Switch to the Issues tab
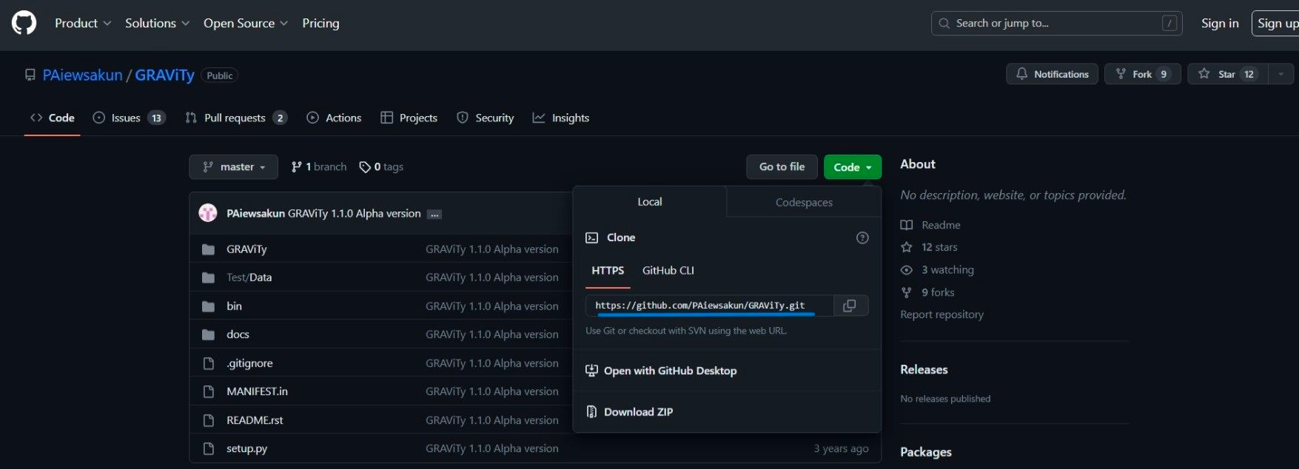This screenshot has height=469, width=1299. (x=129, y=118)
